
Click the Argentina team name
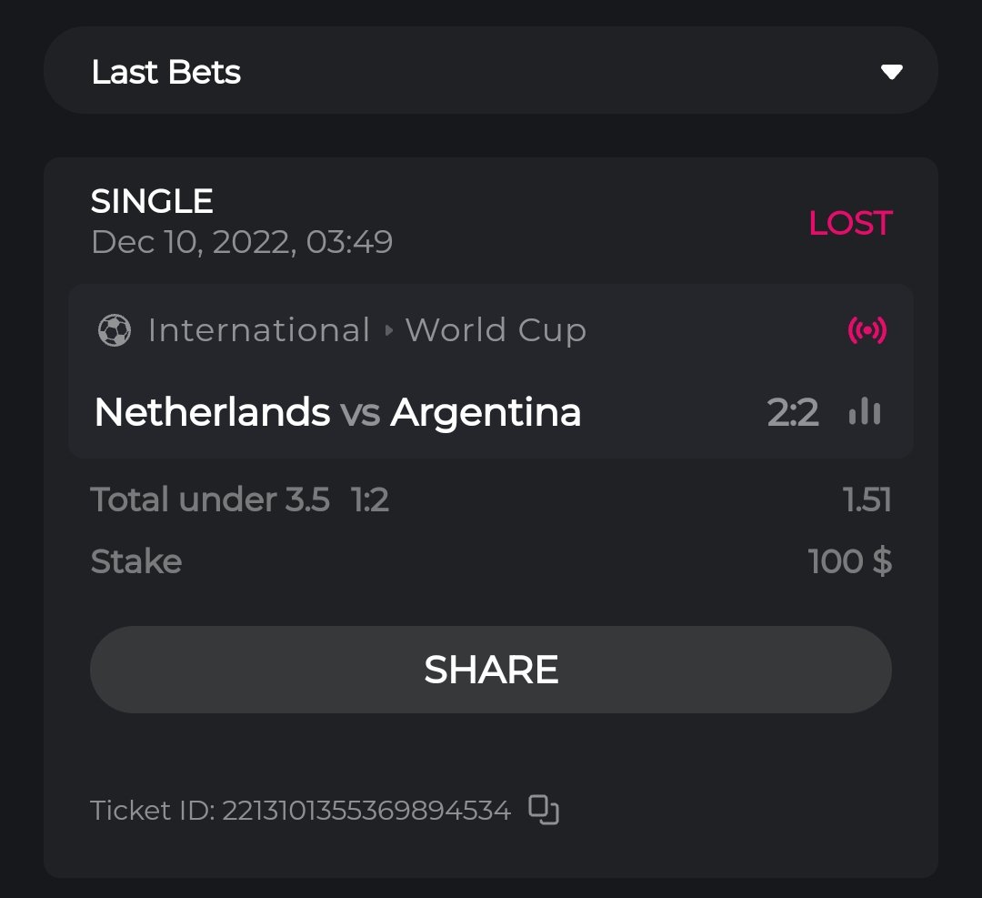click(486, 412)
